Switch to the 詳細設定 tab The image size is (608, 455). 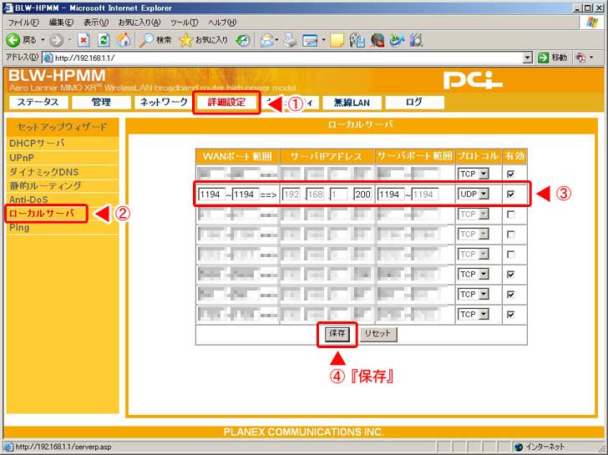pyautogui.click(x=226, y=103)
